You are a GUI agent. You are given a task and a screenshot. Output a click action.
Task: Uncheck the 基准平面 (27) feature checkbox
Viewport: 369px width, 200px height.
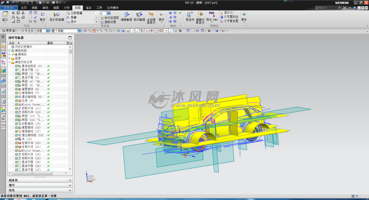point(17,170)
